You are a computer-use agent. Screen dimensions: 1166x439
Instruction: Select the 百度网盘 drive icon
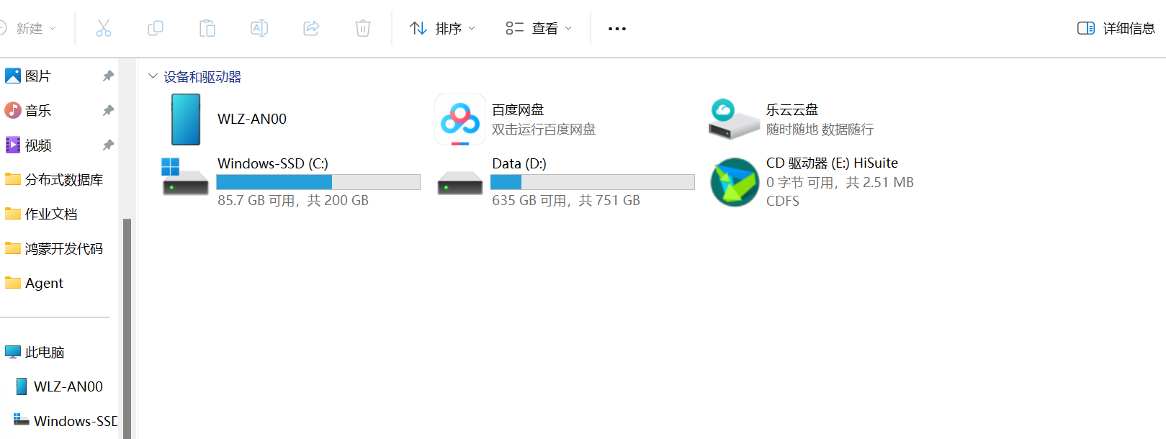tap(460, 119)
